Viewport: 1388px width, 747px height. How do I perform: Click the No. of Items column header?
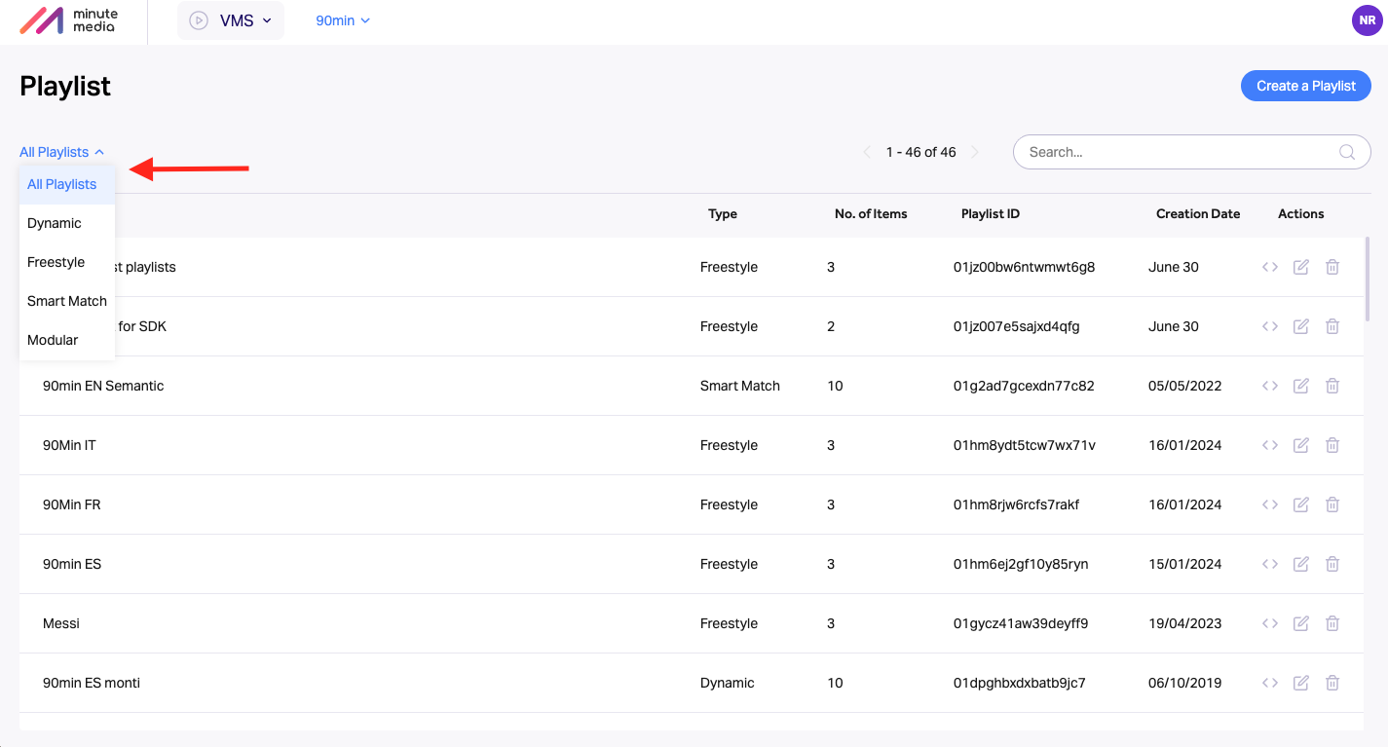871,214
